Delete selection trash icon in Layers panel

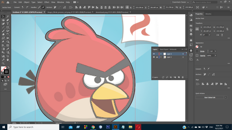coord(183,77)
